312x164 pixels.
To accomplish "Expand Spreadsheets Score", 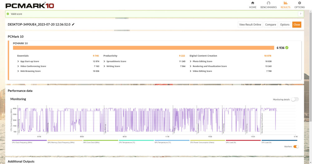I will coord(104,61).
